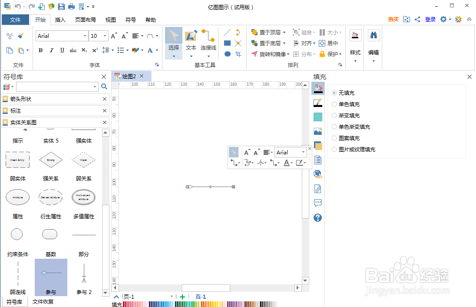Viewport: 476px width, 307px height.
Task: Open the line style panel icon
Action: coord(317,103)
